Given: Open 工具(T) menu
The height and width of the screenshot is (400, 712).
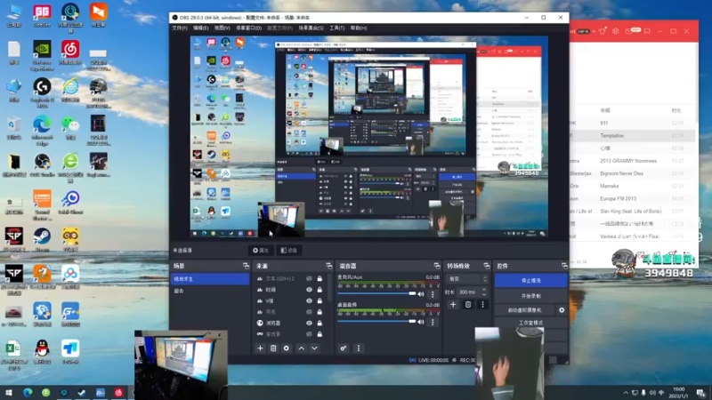Looking at the screenshot, I should click(336, 28).
